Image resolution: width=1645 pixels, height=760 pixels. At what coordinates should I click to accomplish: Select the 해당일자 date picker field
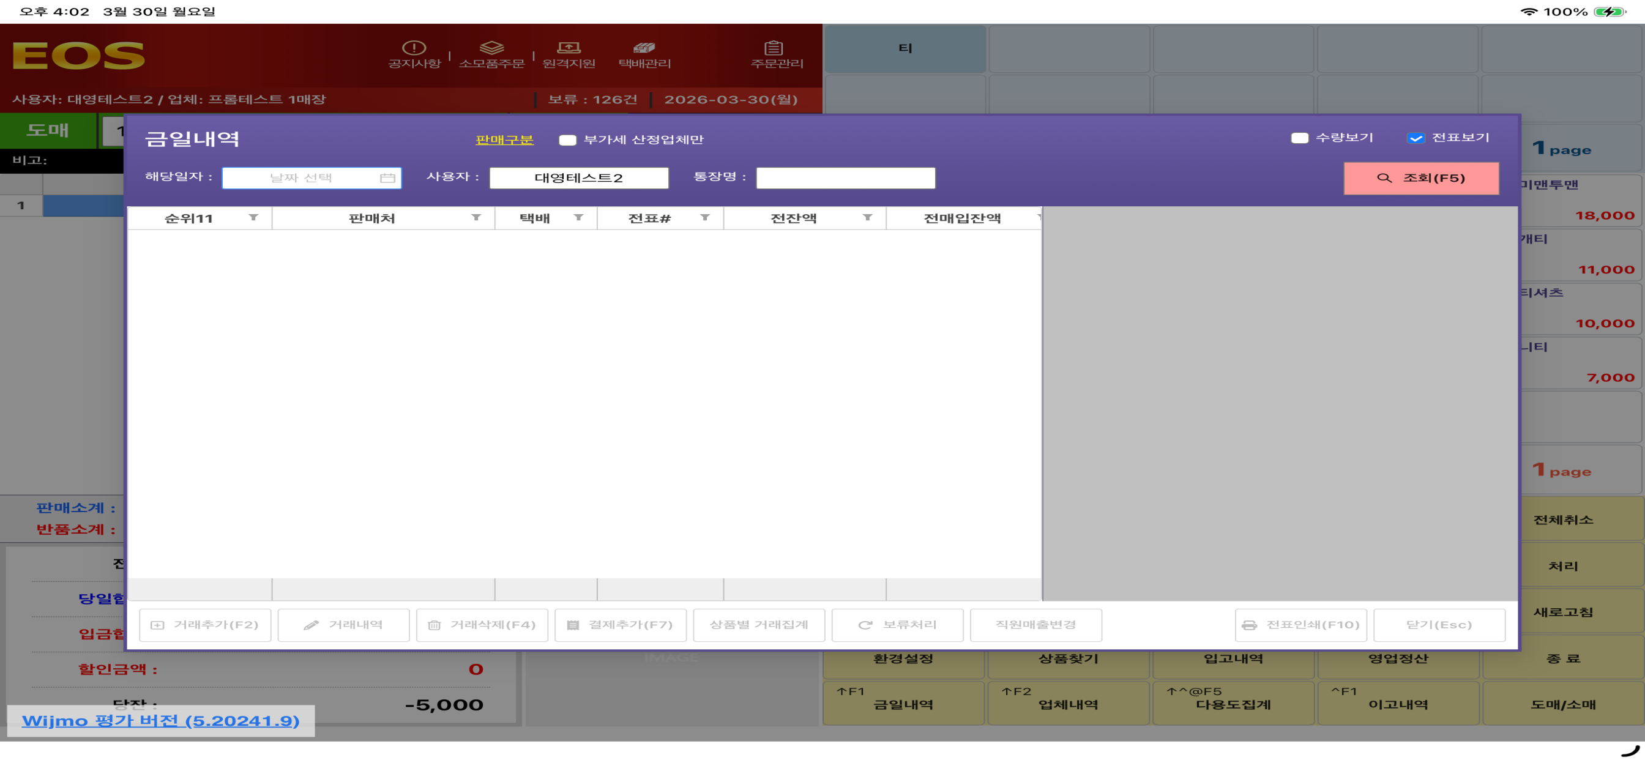[311, 178]
